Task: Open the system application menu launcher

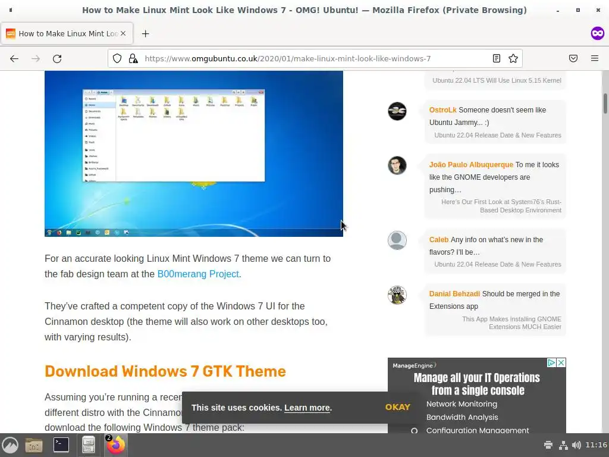Action: [x=10, y=445]
